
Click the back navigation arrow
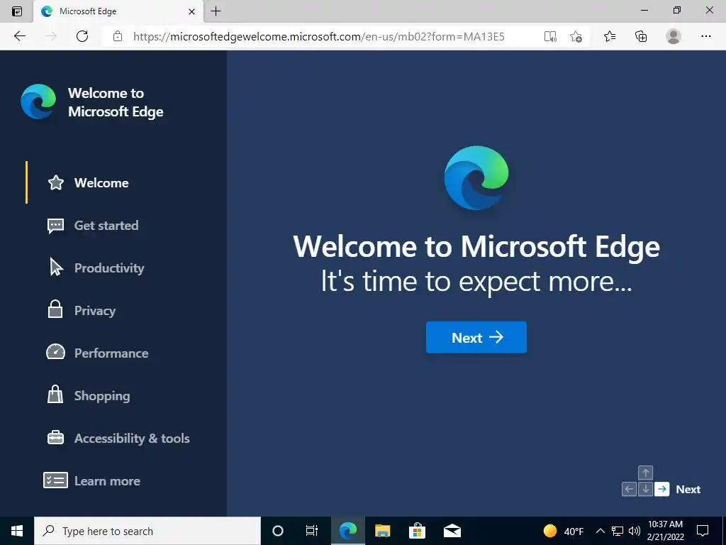tap(19, 36)
